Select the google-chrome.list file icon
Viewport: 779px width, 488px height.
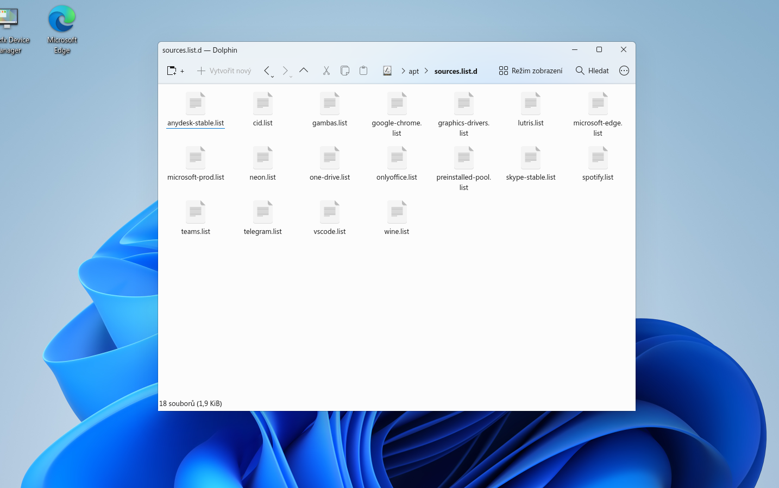pos(397,103)
